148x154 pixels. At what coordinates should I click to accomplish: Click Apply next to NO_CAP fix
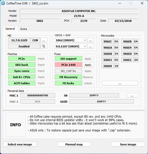point(88,71)
